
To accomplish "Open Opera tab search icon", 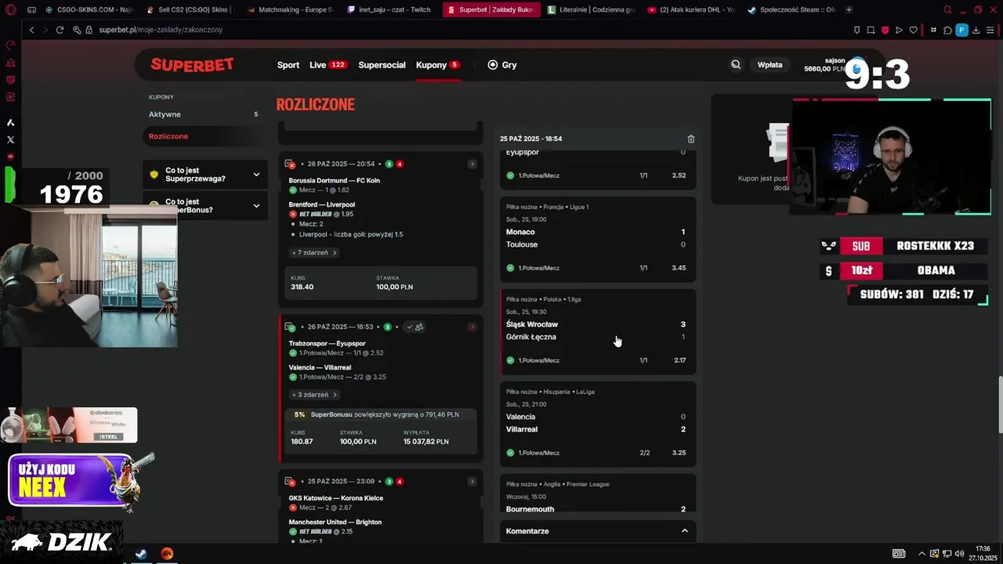I will pos(947,10).
